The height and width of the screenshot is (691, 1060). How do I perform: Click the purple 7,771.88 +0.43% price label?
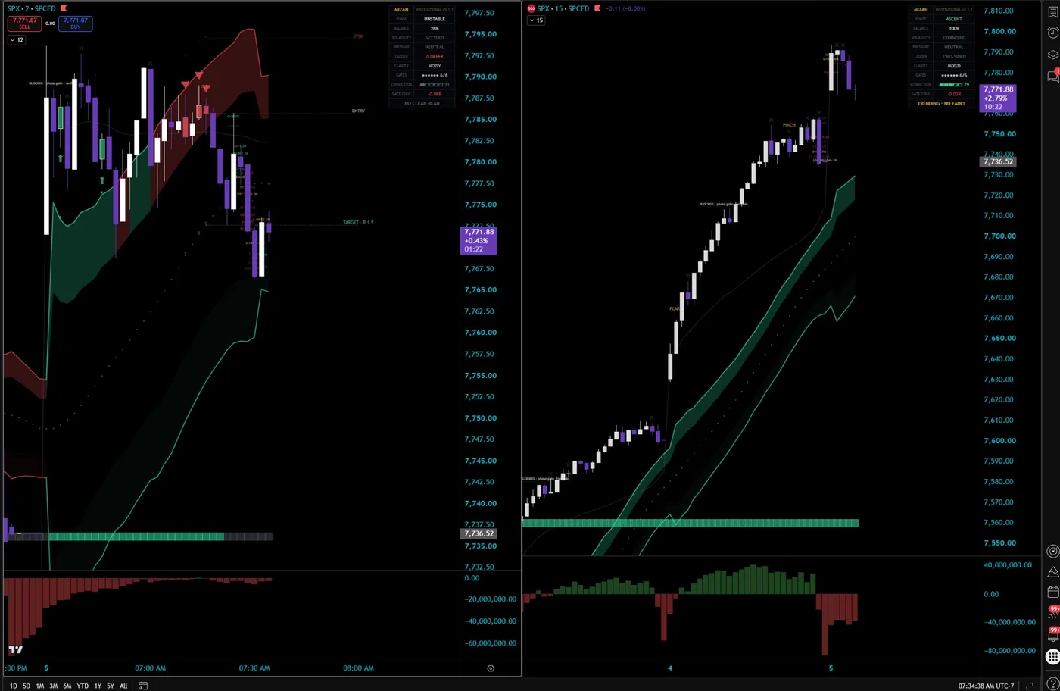(x=479, y=240)
